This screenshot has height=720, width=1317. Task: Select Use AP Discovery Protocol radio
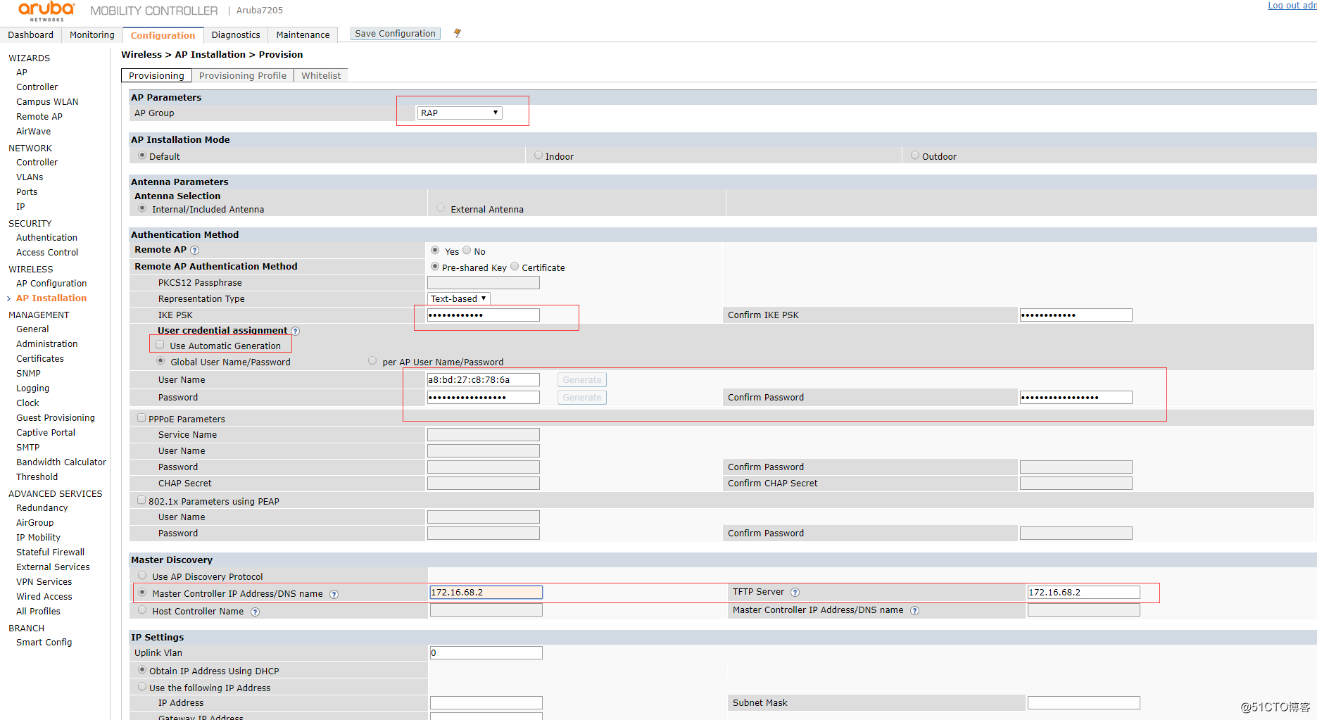(x=142, y=575)
